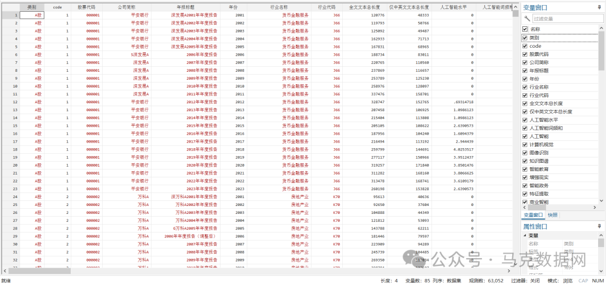This screenshot has width=606, height=284.
Task: Click properties panel scroll-down arrow
Action: coord(602,272)
